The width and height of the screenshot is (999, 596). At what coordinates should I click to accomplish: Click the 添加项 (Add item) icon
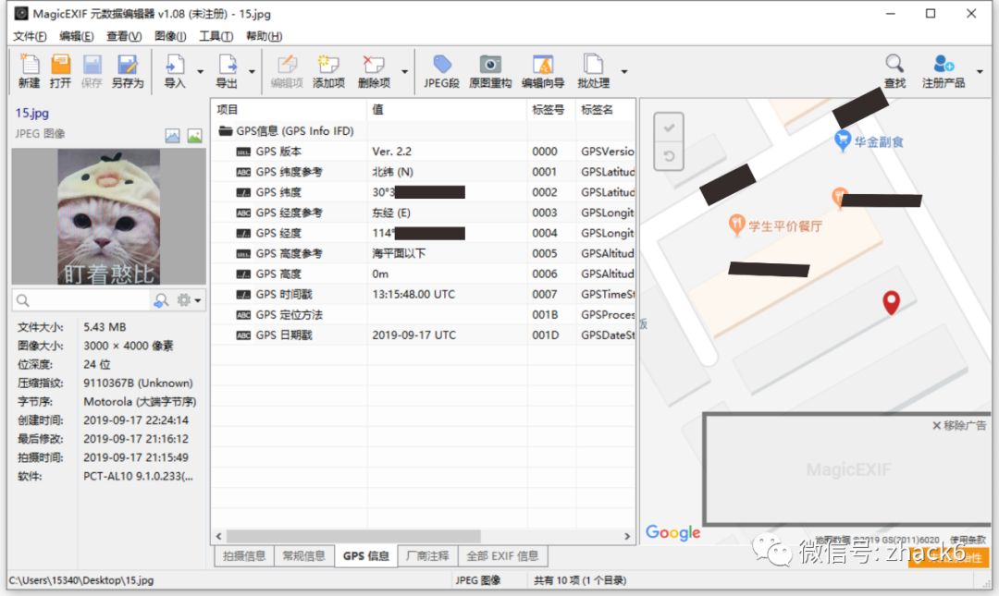tap(328, 70)
